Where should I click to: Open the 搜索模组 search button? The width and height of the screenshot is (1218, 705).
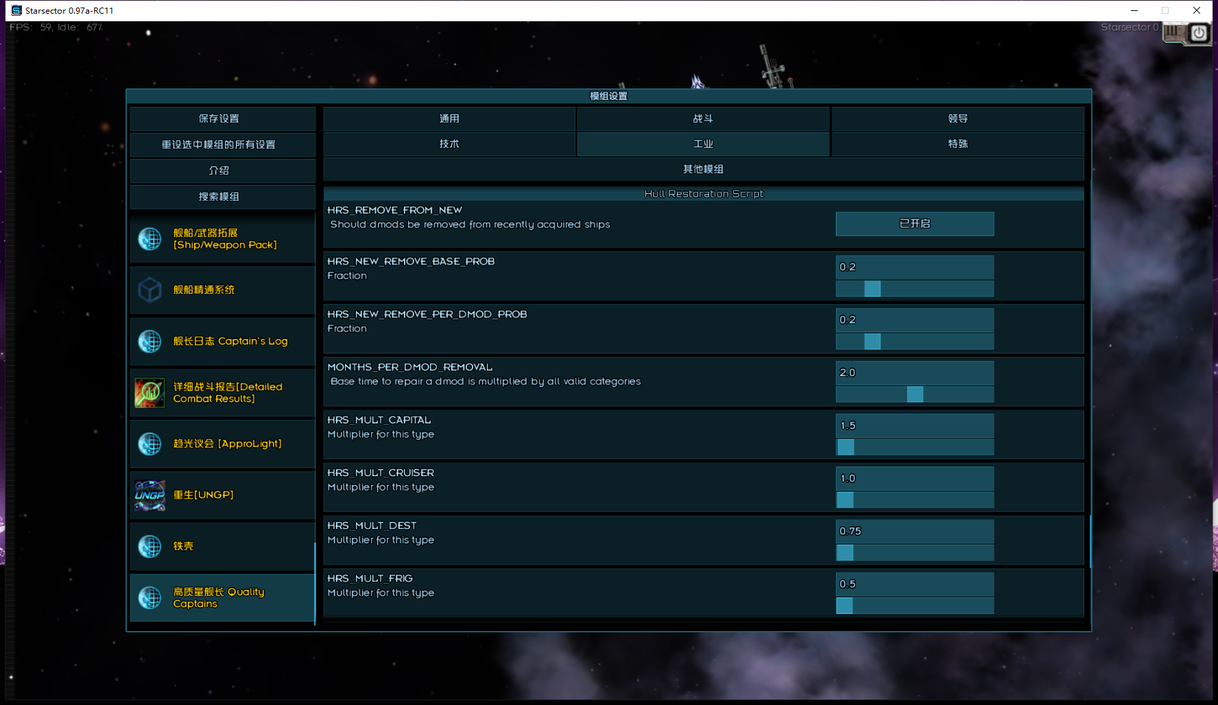(219, 197)
